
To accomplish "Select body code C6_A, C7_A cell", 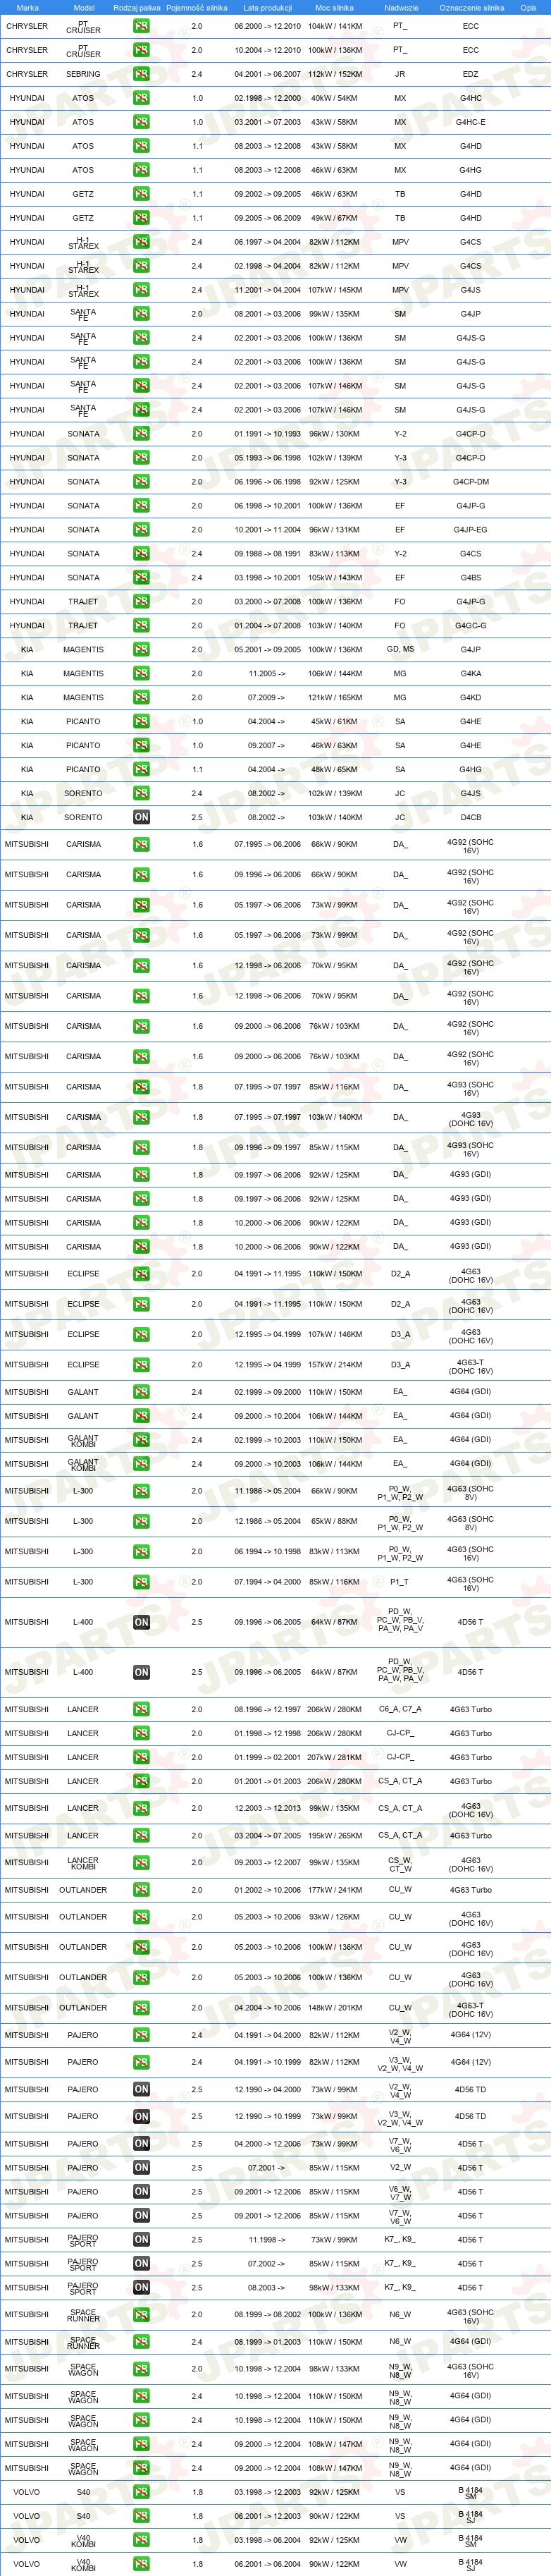I will [400, 1709].
